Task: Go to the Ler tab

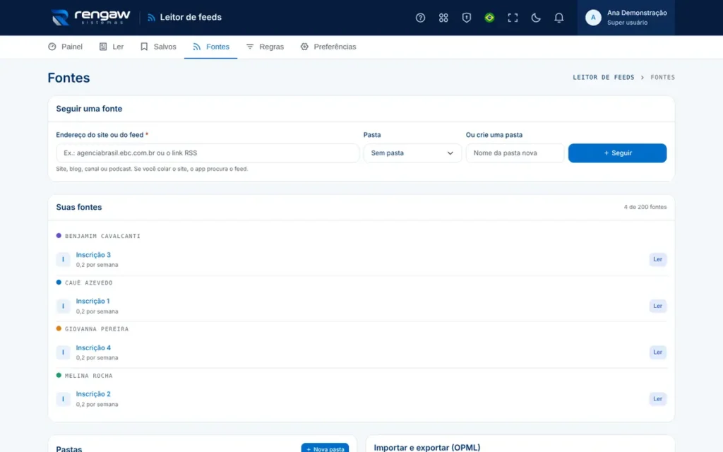Action: tap(112, 47)
